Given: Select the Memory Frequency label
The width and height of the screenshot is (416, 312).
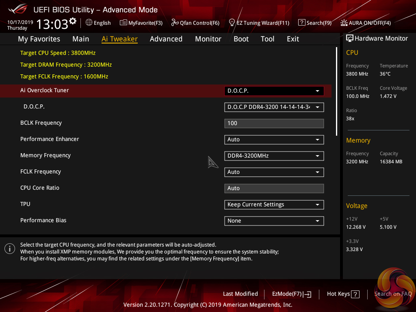Looking at the screenshot, I should point(45,155).
